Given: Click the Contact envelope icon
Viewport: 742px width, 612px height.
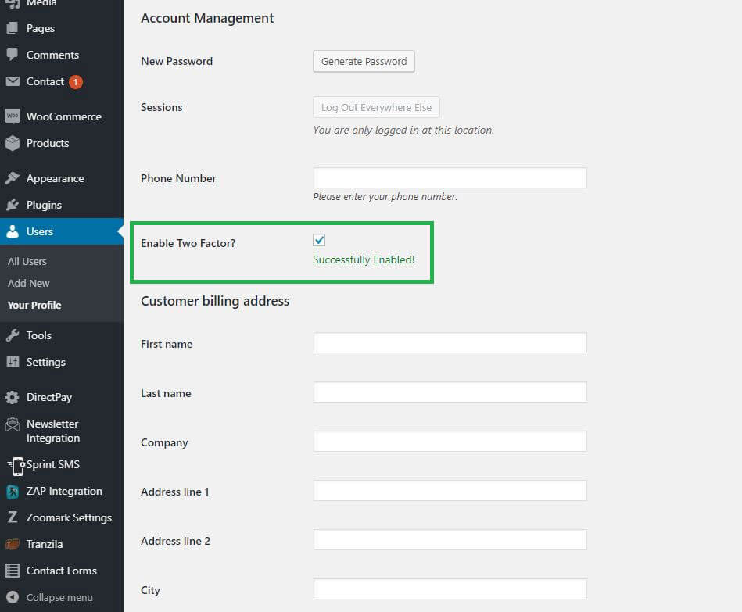Looking at the screenshot, I should [13, 81].
